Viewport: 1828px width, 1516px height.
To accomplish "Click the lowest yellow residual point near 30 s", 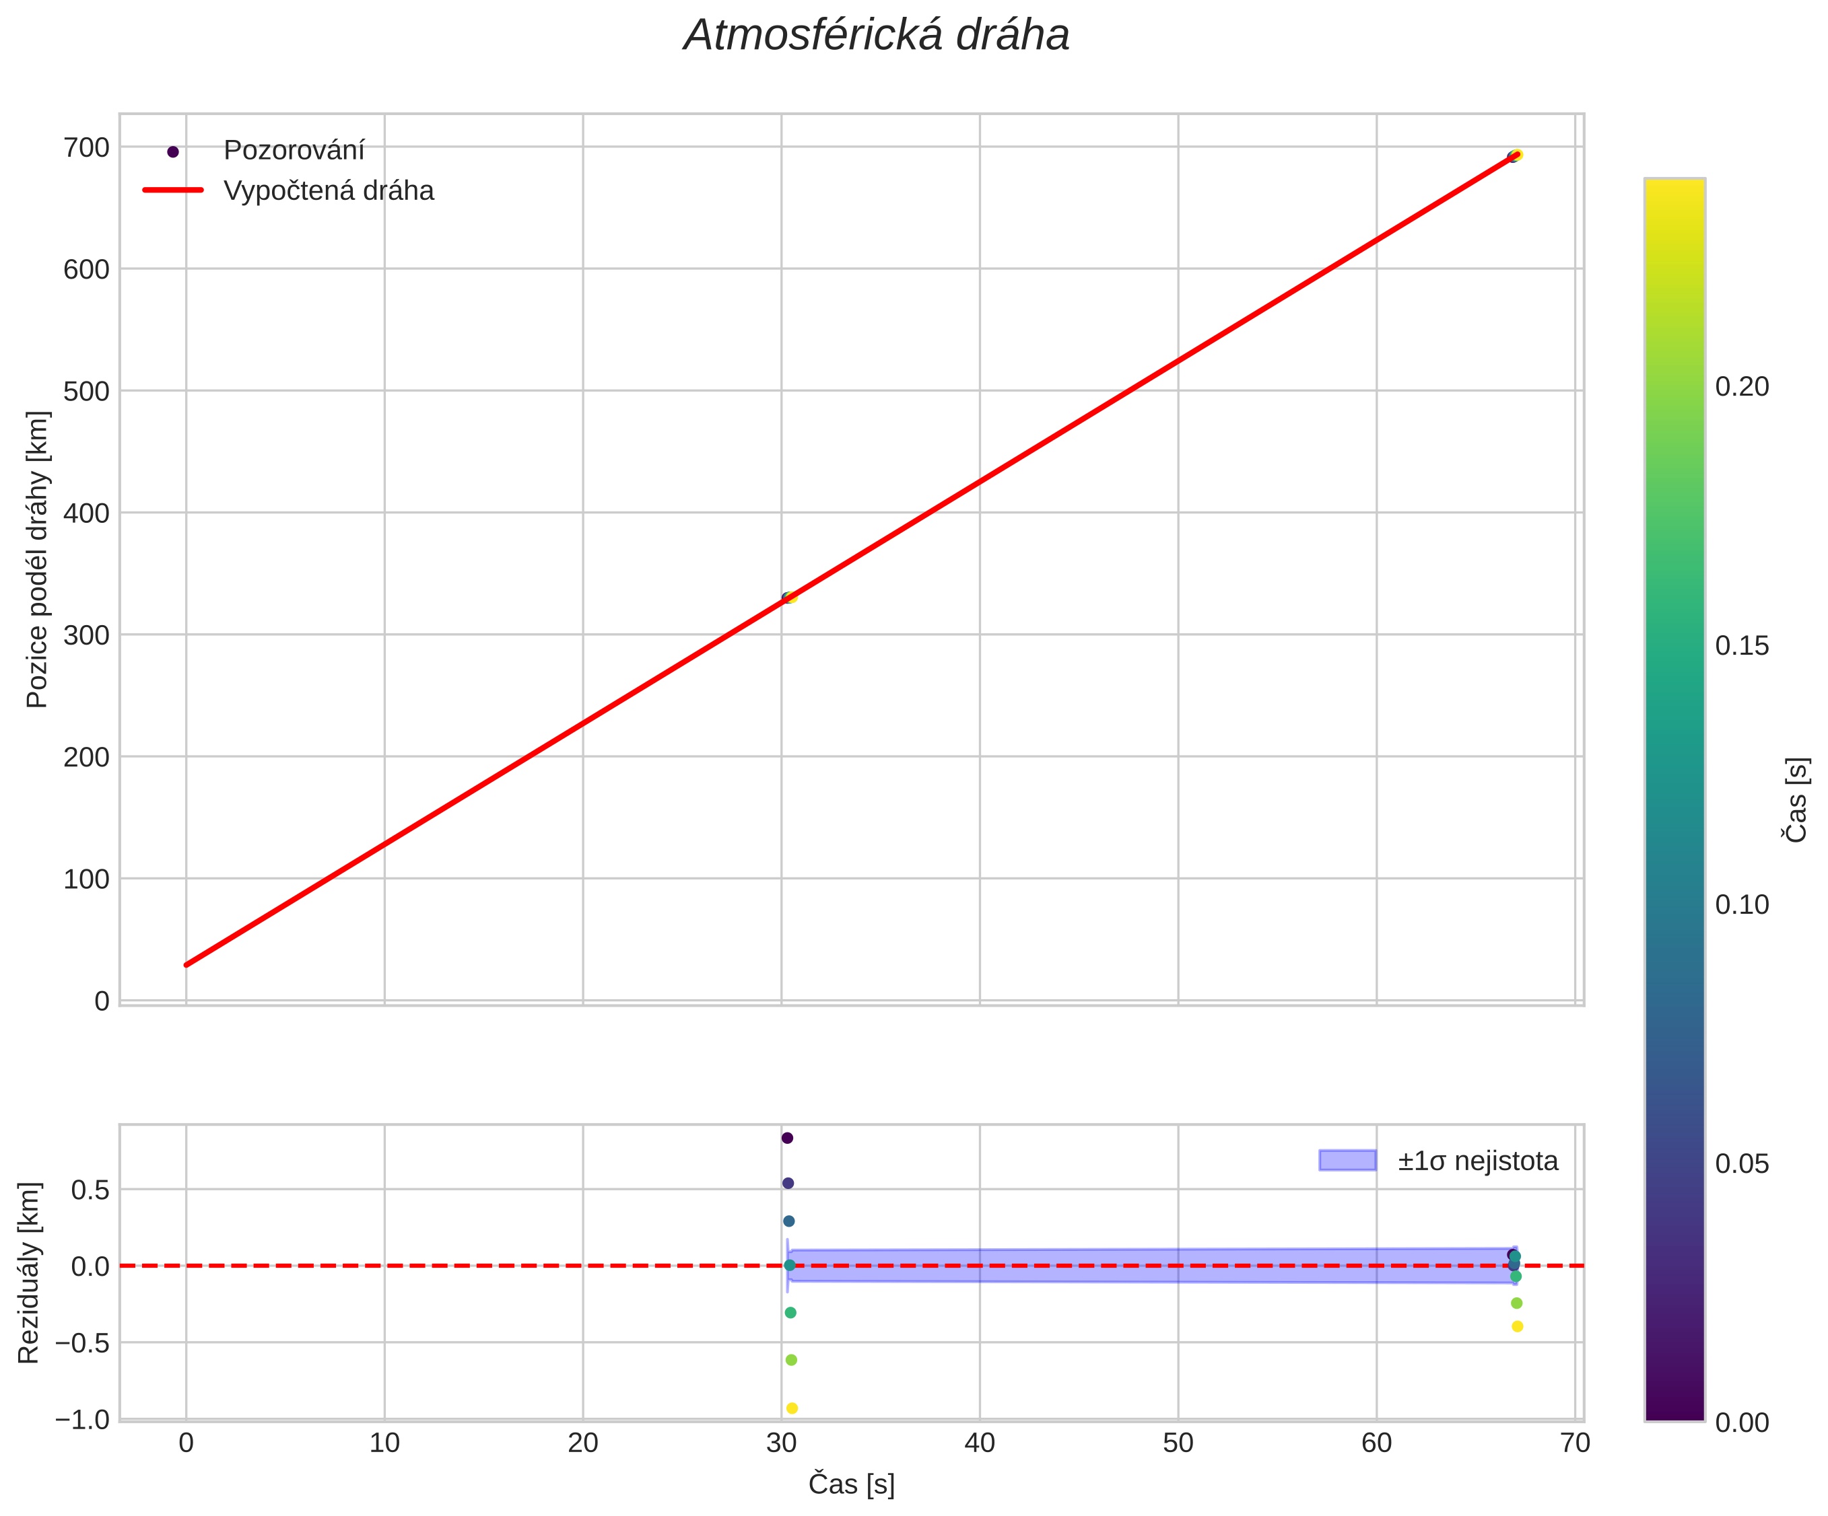I will [791, 1408].
